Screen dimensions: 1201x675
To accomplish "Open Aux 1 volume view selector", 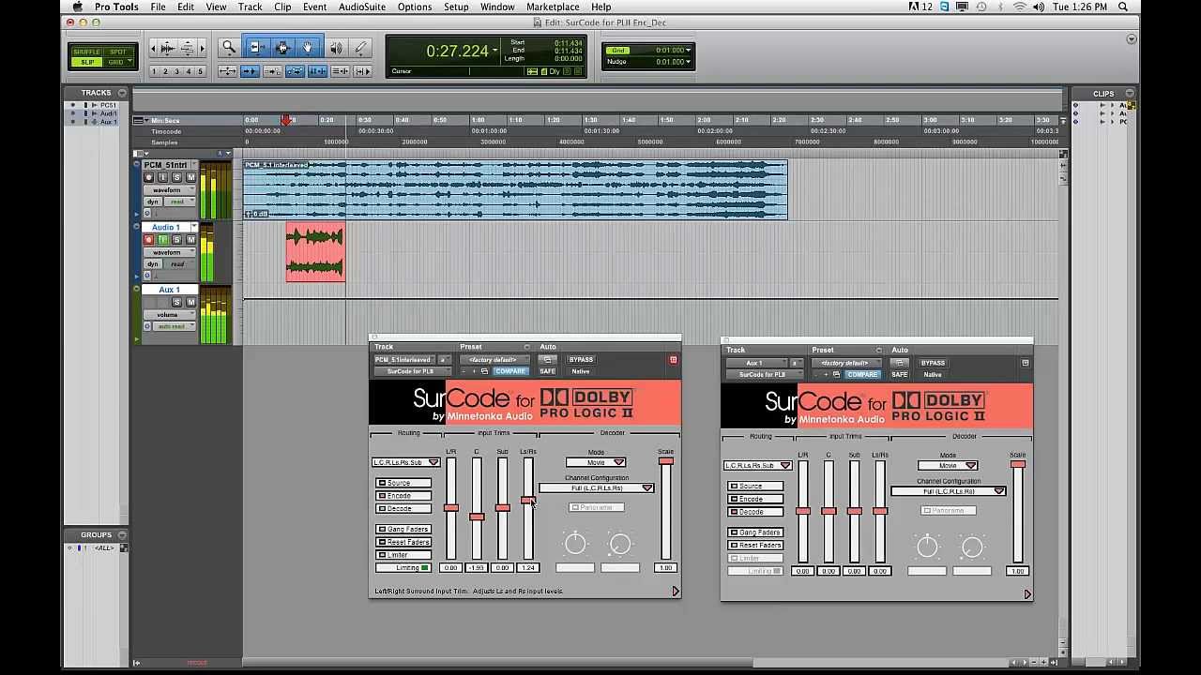I will coord(170,314).
